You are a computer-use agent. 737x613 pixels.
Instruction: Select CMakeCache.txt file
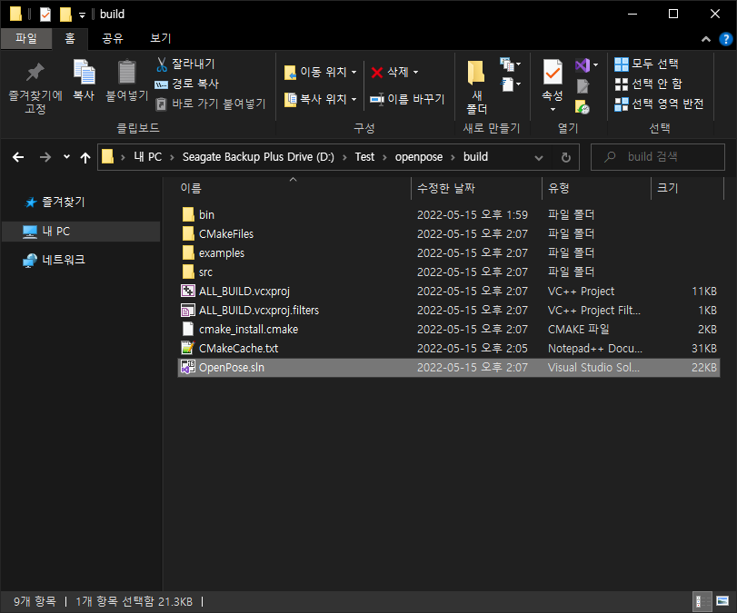pos(449,349)
